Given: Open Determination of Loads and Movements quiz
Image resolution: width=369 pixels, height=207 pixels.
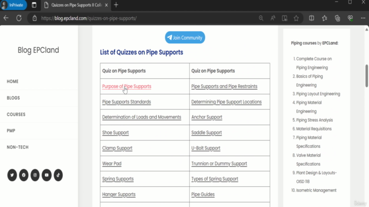Looking at the screenshot, I should point(142,117).
